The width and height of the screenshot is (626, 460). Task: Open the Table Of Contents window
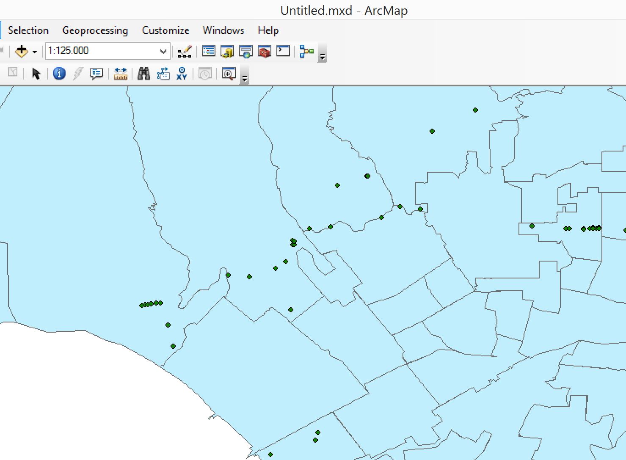(208, 51)
